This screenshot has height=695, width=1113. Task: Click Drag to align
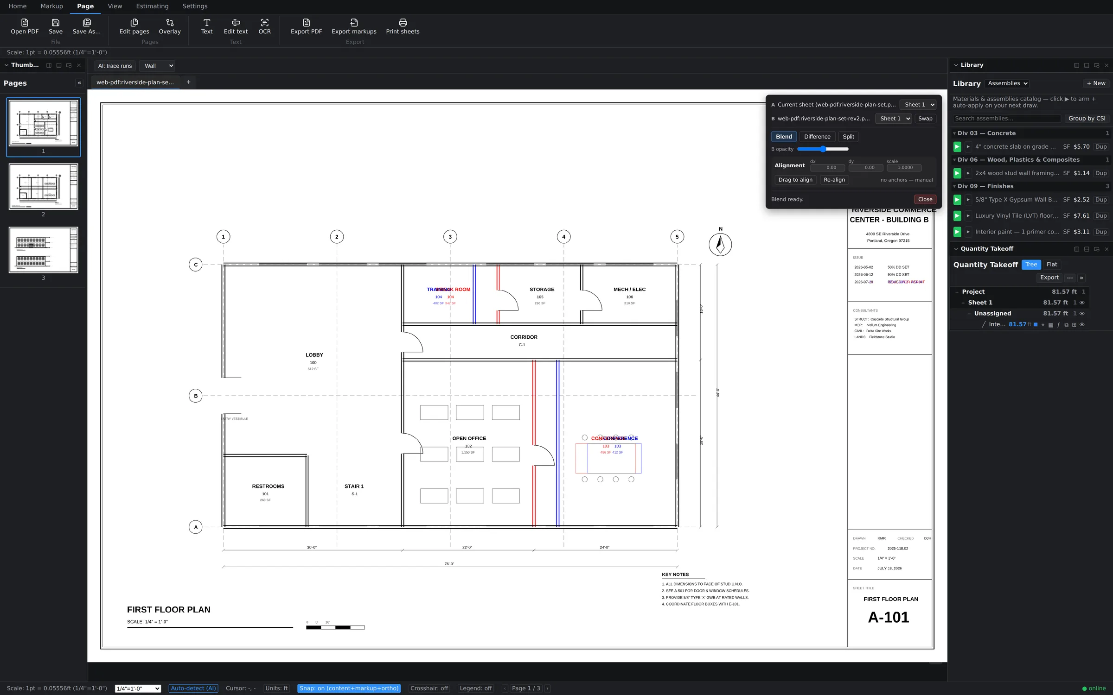[x=795, y=180]
